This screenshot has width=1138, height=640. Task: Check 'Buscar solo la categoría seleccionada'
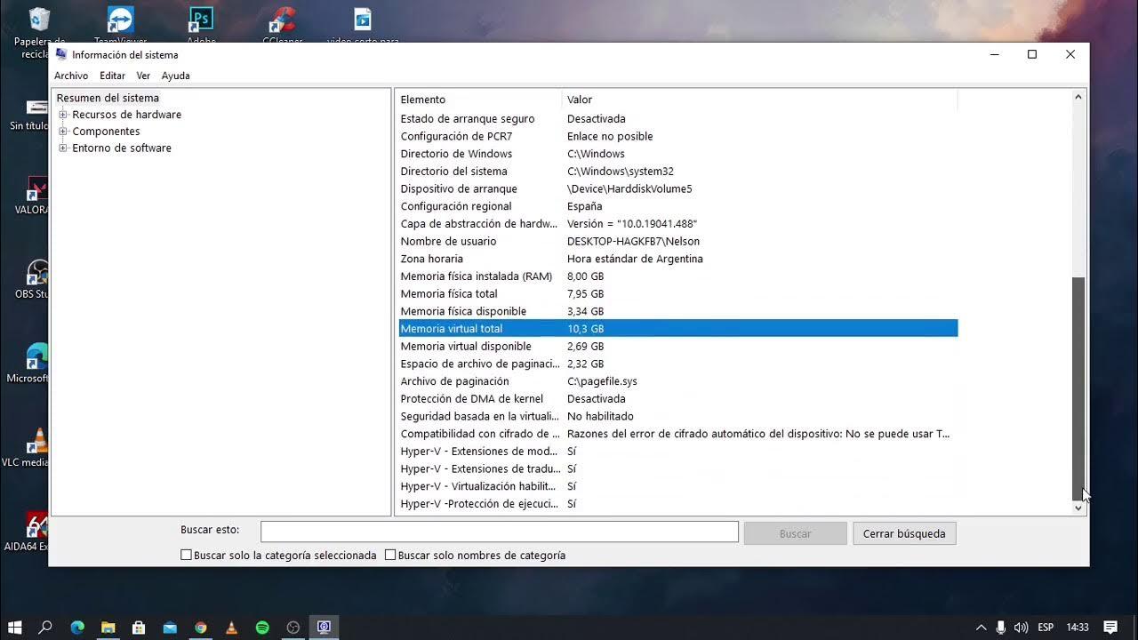tap(186, 555)
